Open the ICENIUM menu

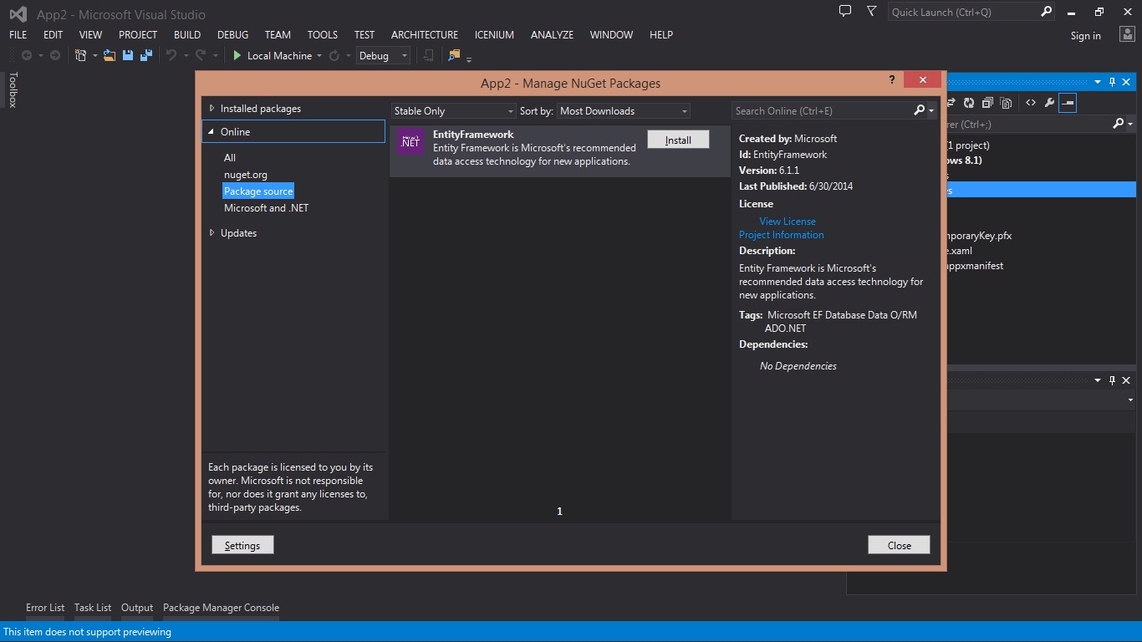tap(494, 35)
